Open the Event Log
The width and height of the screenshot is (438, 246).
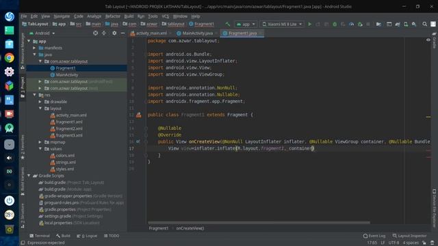coord(374,236)
